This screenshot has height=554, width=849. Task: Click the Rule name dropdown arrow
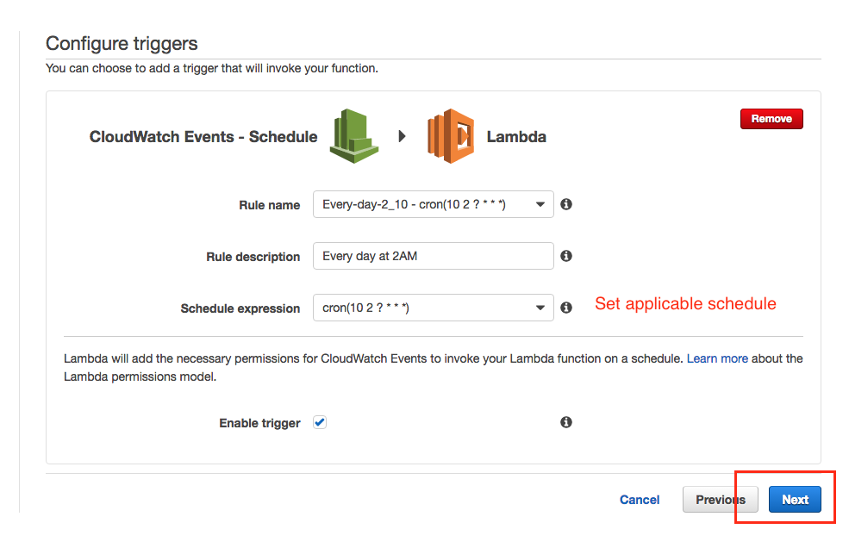tap(540, 204)
